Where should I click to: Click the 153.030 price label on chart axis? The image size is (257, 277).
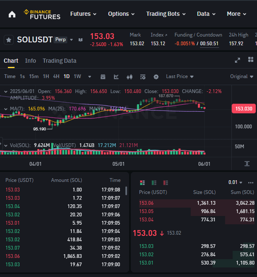pyautogui.click(x=244, y=109)
